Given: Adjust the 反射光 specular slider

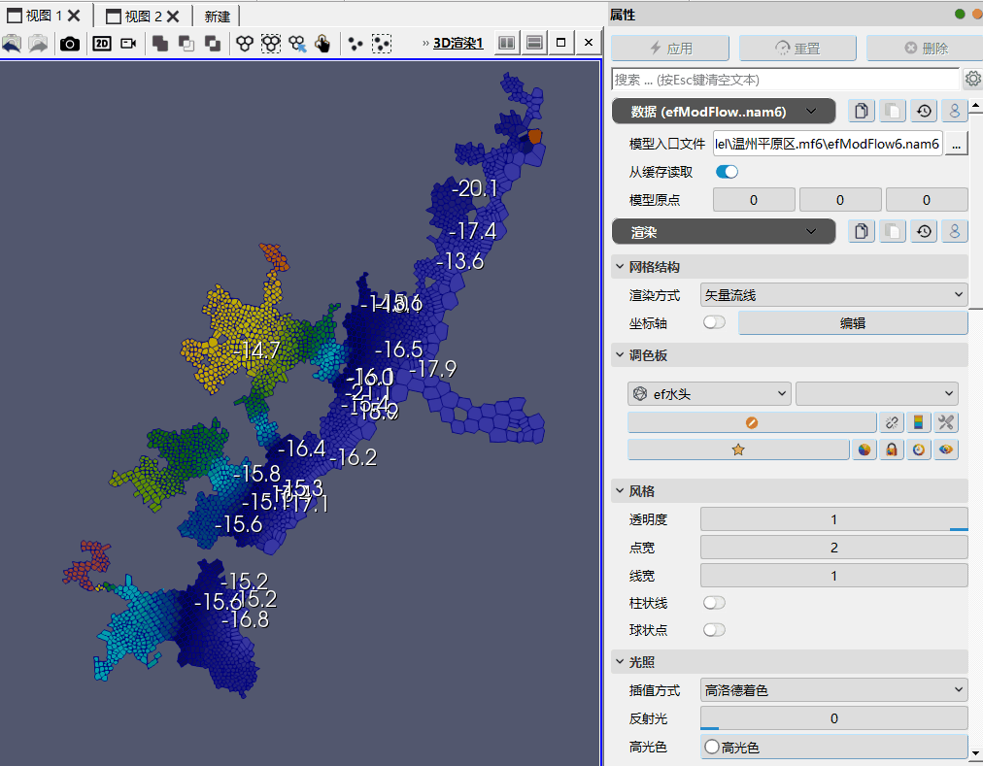Looking at the screenshot, I should [833, 718].
